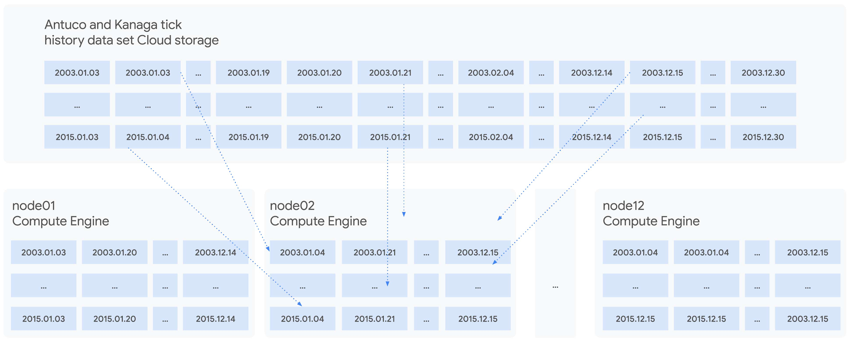The image size is (852, 342).
Task: Click the 2003.12.30 cell
Action: pos(763,72)
